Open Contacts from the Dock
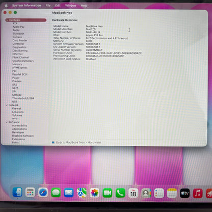 pos(146,193)
